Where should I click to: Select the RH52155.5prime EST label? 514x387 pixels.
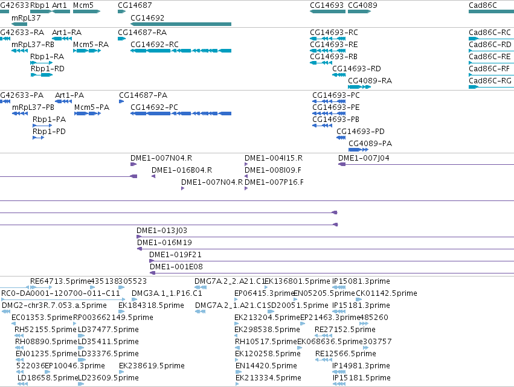coord(45,330)
